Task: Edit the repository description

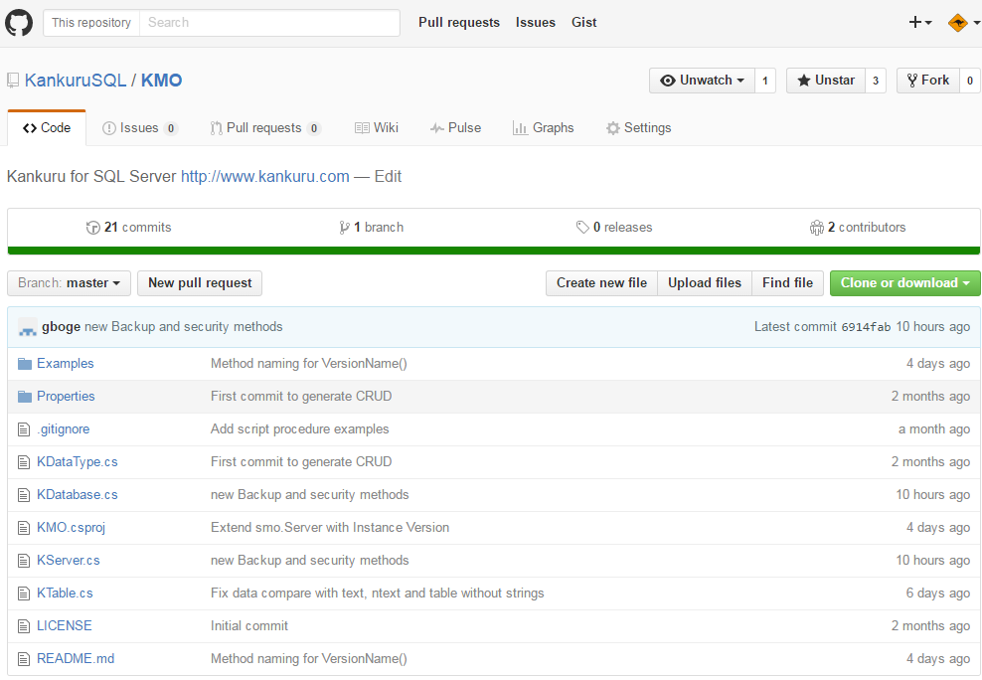Action: pos(388,177)
